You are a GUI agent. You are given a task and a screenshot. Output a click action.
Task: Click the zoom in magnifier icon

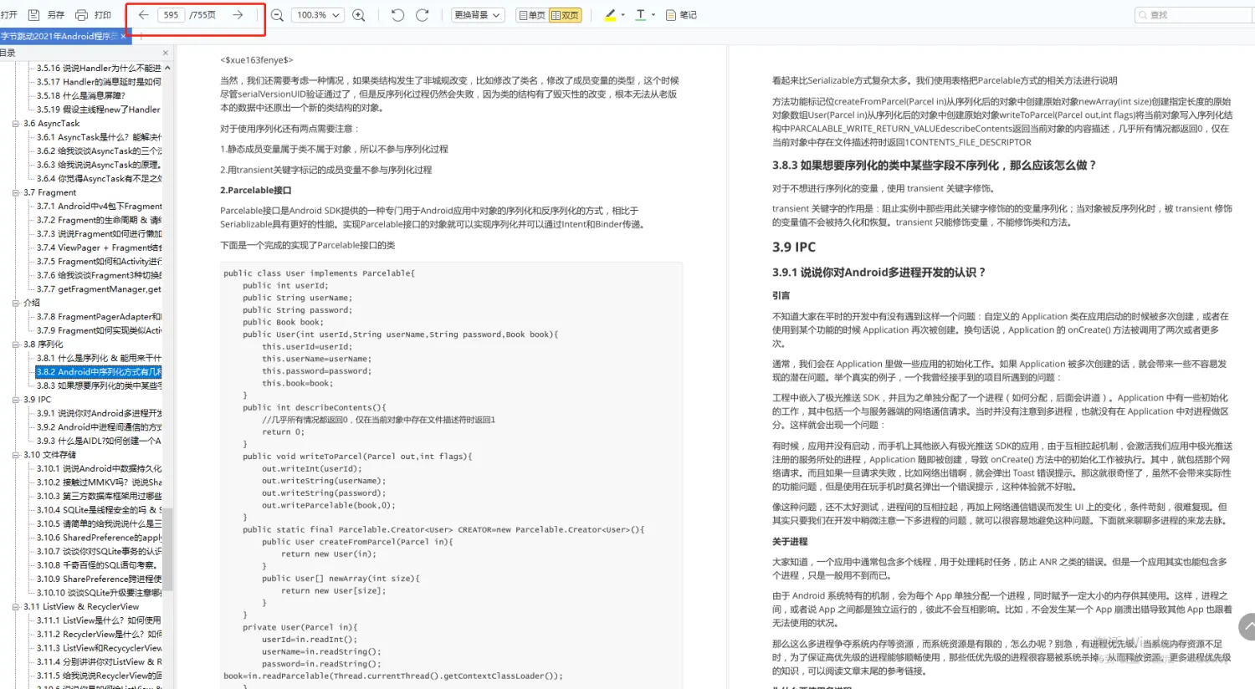coord(359,15)
